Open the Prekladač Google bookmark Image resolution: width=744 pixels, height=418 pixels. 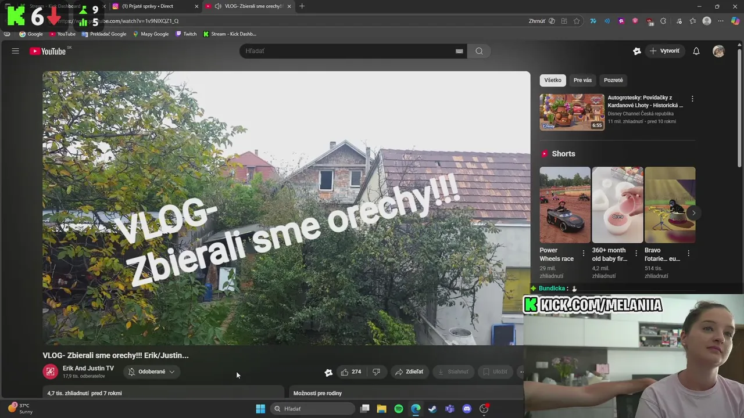coord(103,34)
